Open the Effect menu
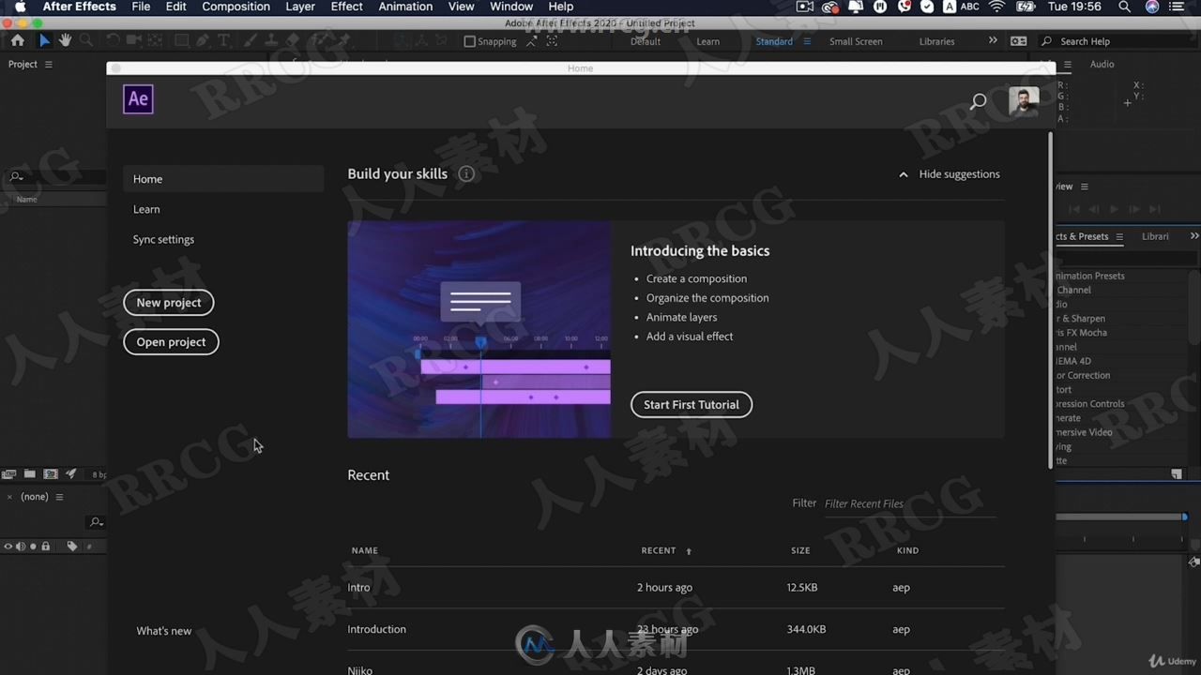The width and height of the screenshot is (1201, 675). pyautogui.click(x=346, y=7)
